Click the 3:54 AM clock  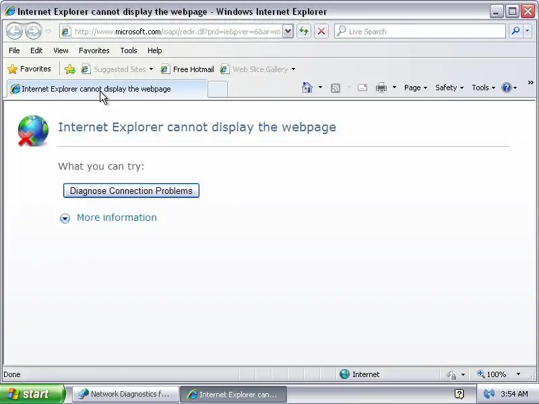coord(514,394)
